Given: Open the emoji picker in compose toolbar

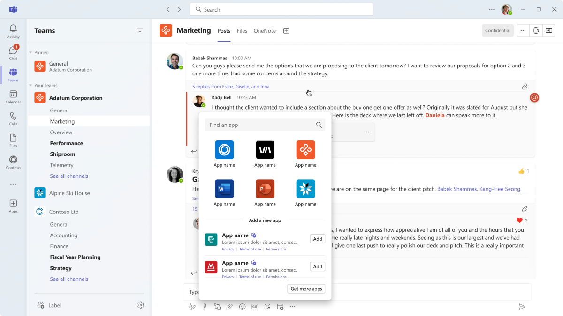Looking at the screenshot, I should click(x=243, y=307).
